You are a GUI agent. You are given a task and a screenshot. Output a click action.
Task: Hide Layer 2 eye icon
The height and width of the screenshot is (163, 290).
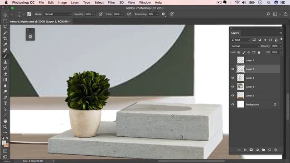tap(233, 96)
